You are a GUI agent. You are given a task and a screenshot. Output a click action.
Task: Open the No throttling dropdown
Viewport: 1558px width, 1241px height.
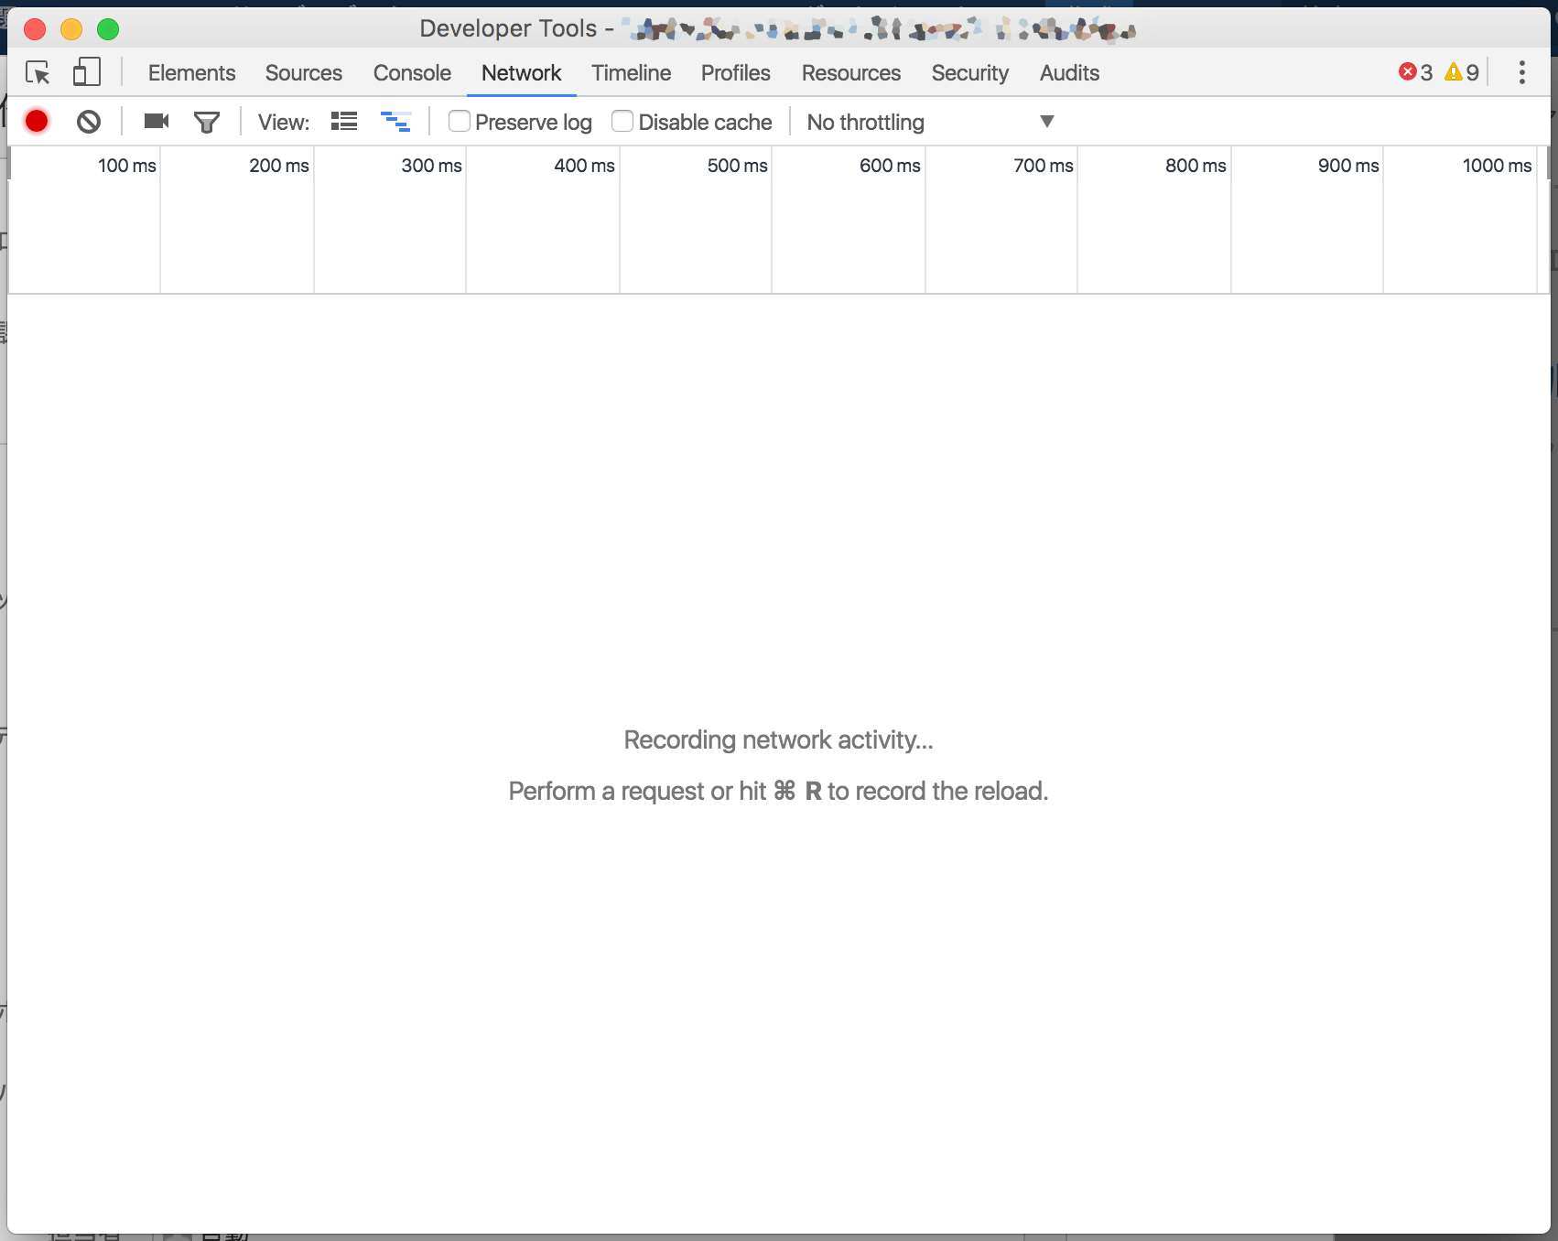coord(864,121)
